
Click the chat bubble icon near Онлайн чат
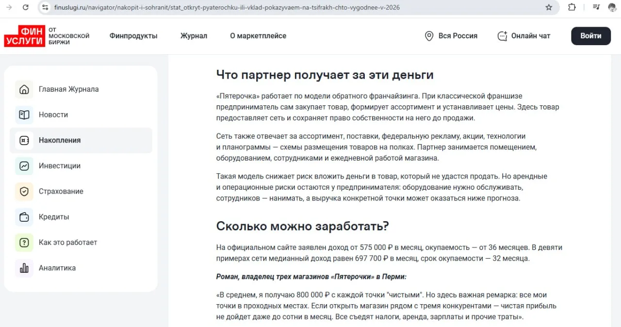pyautogui.click(x=503, y=36)
